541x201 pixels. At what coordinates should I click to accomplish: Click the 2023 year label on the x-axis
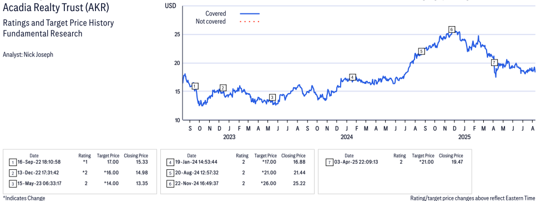point(229,137)
